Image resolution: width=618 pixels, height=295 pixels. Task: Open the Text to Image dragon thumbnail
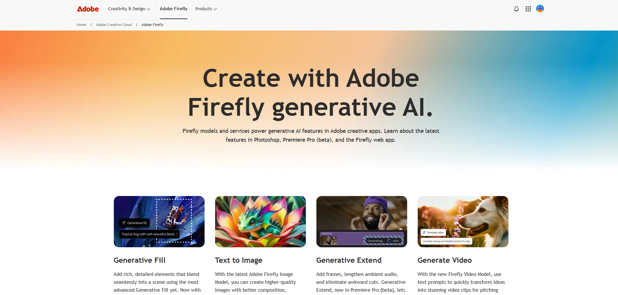point(260,222)
